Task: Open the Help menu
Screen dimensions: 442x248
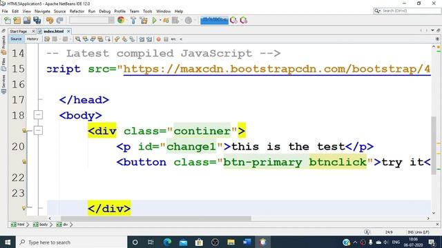Action: (x=179, y=11)
